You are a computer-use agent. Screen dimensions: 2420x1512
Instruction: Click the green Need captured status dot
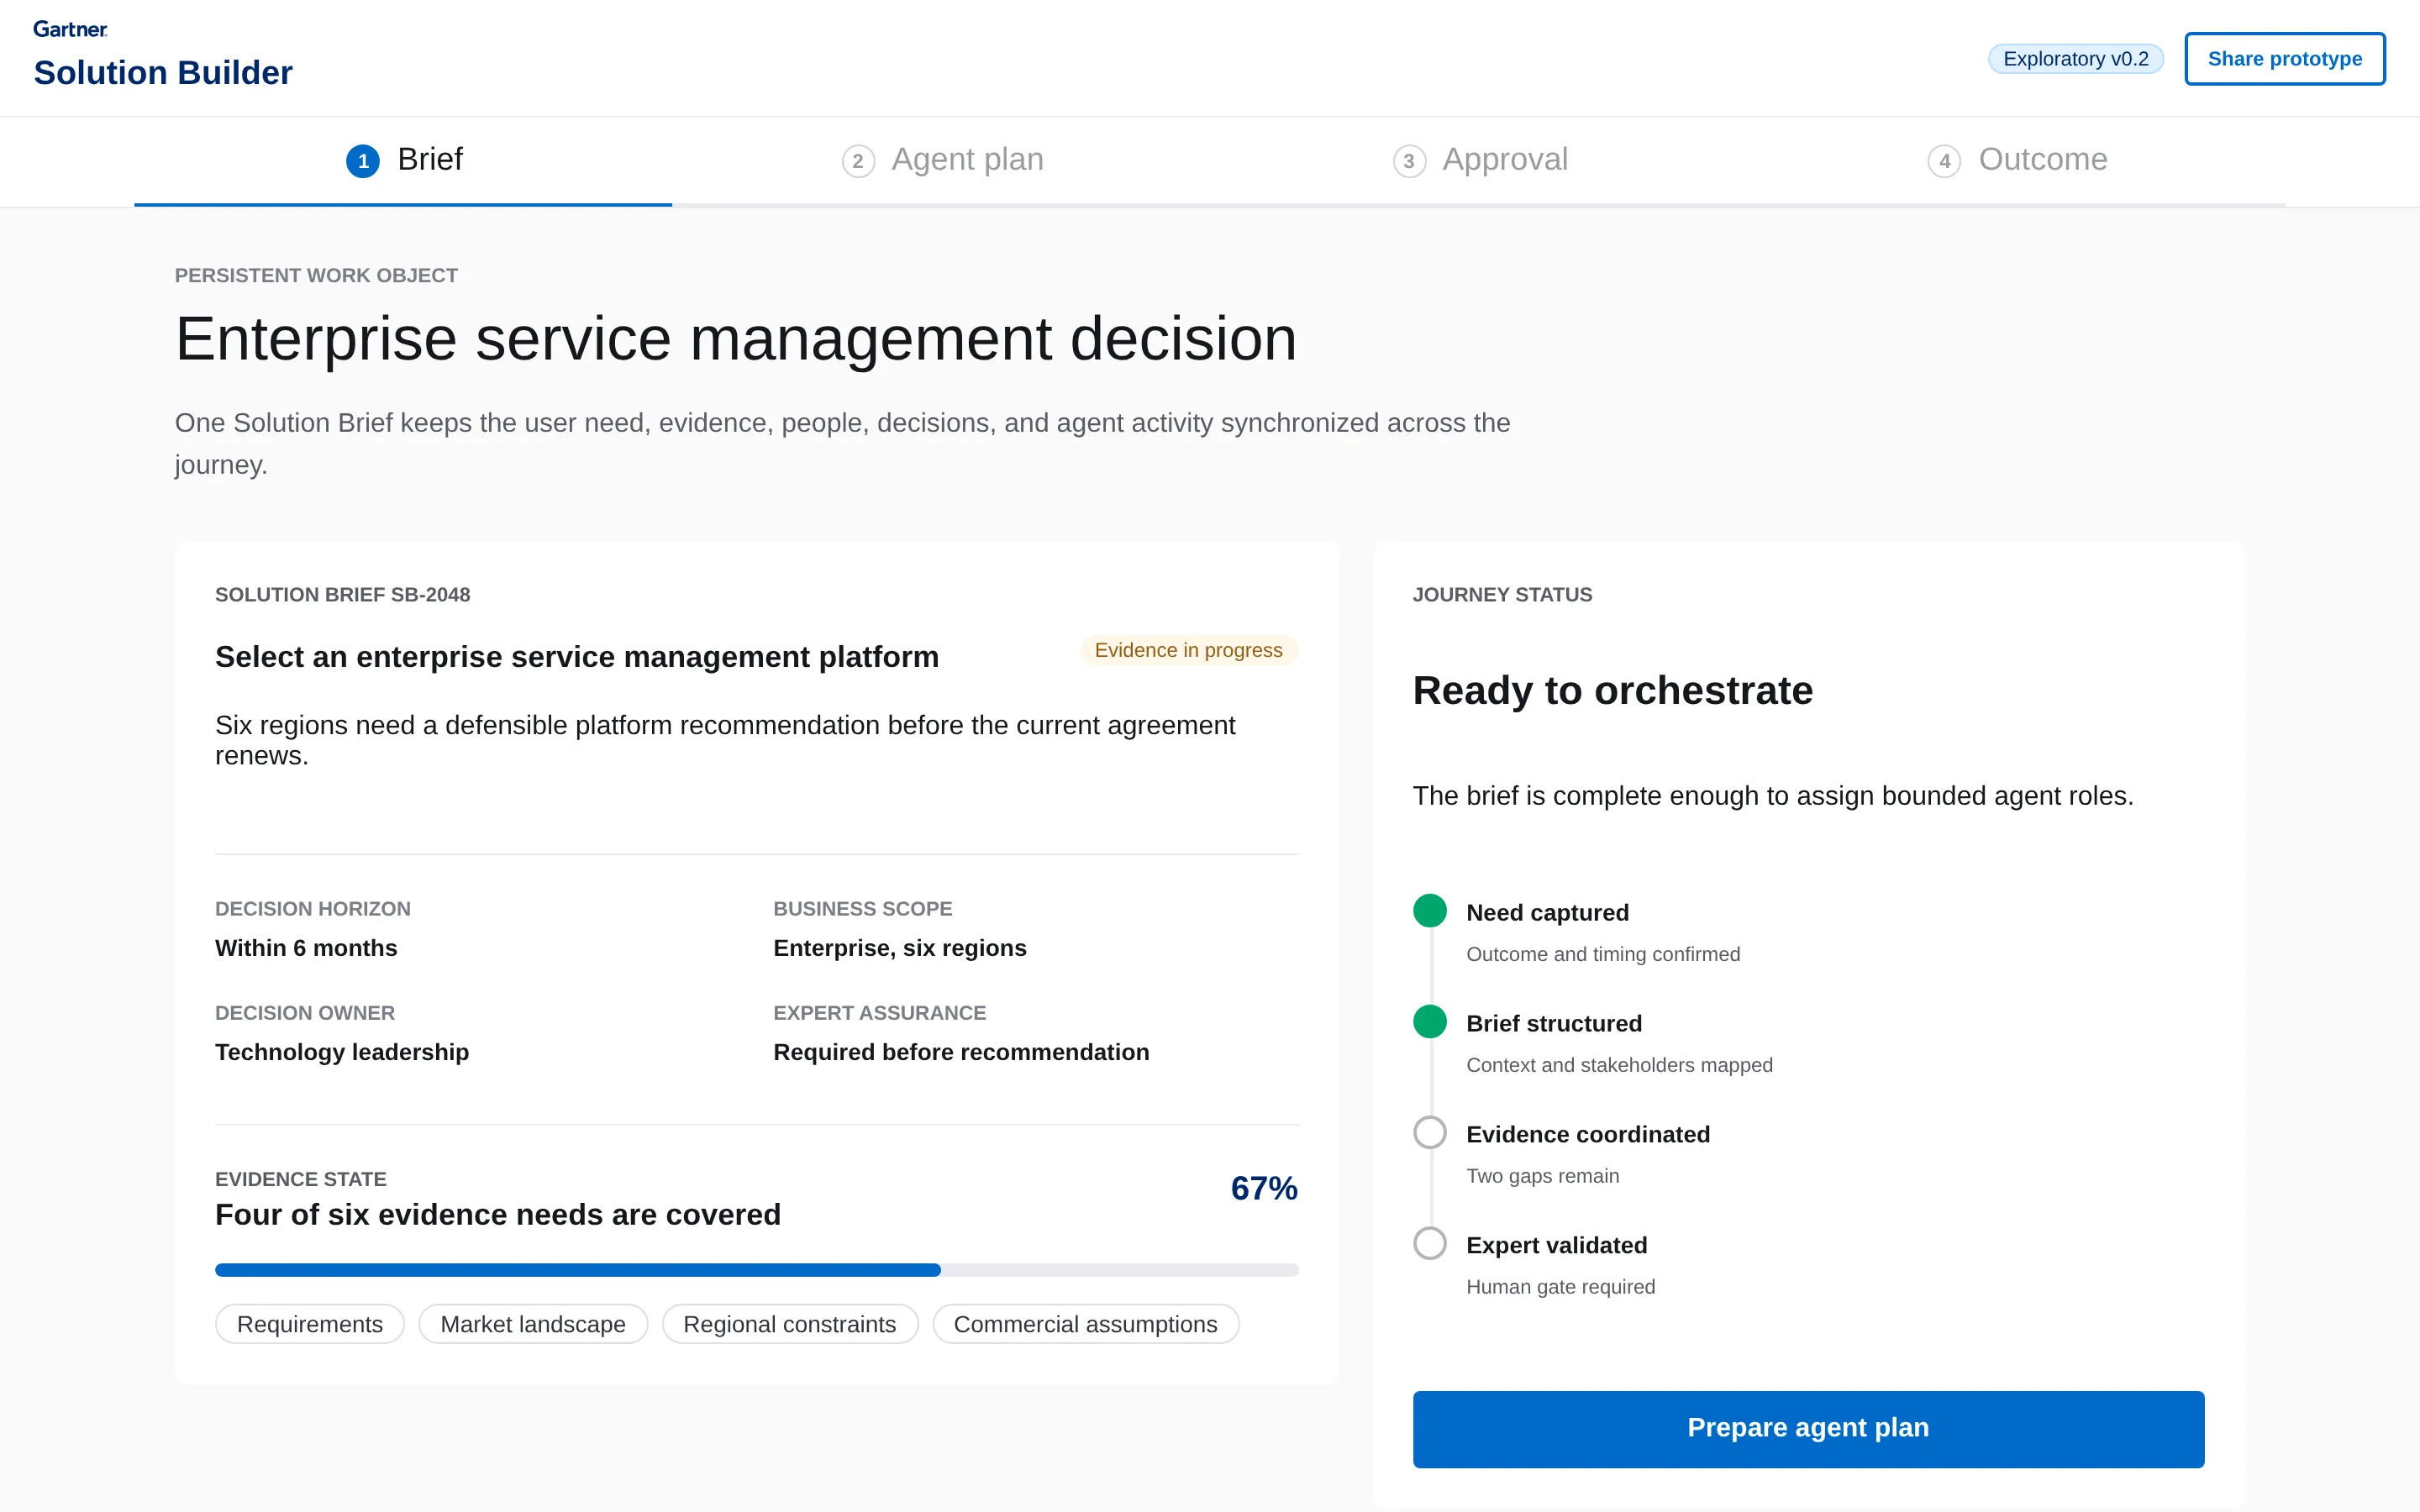point(1430,911)
